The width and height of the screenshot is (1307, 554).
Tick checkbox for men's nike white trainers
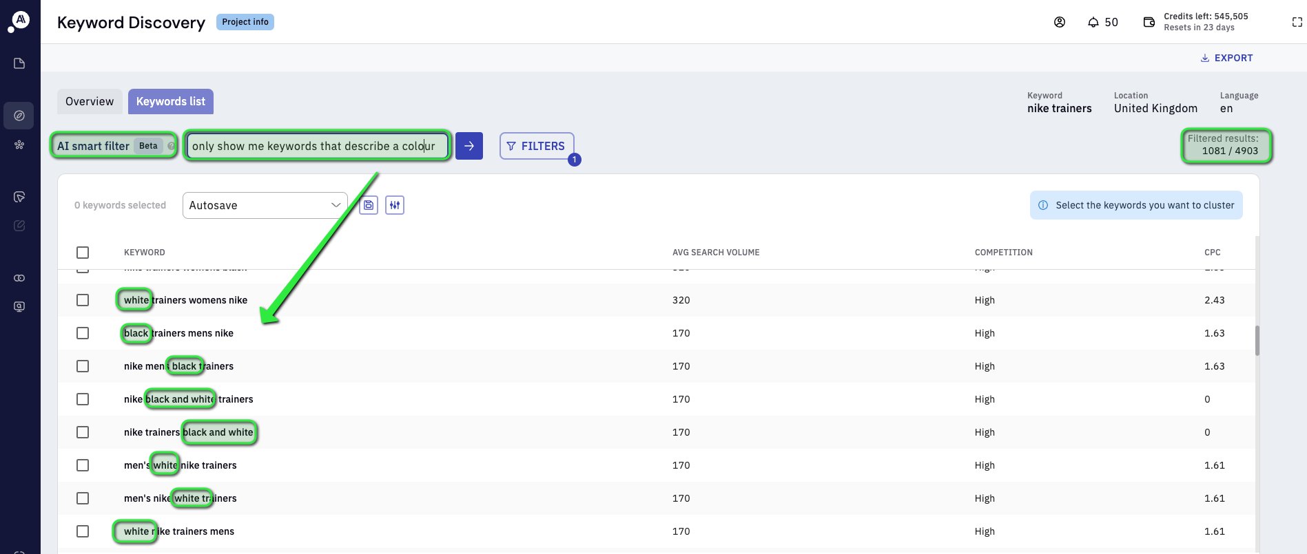pos(83,498)
